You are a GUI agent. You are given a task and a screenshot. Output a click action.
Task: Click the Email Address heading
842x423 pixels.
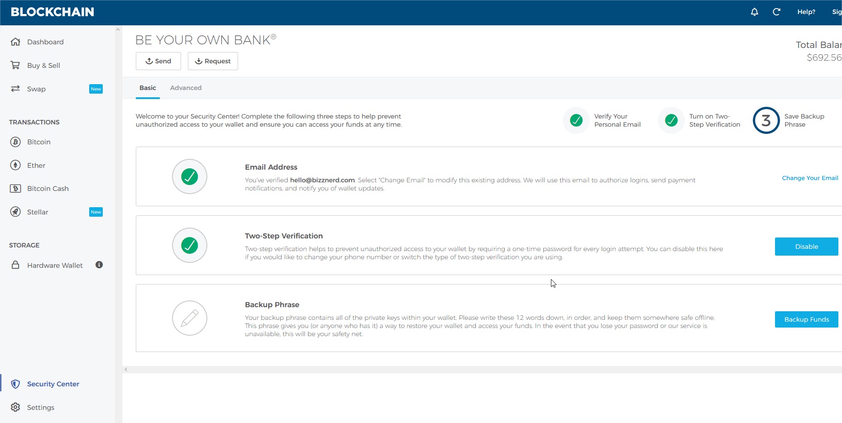coord(271,167)
